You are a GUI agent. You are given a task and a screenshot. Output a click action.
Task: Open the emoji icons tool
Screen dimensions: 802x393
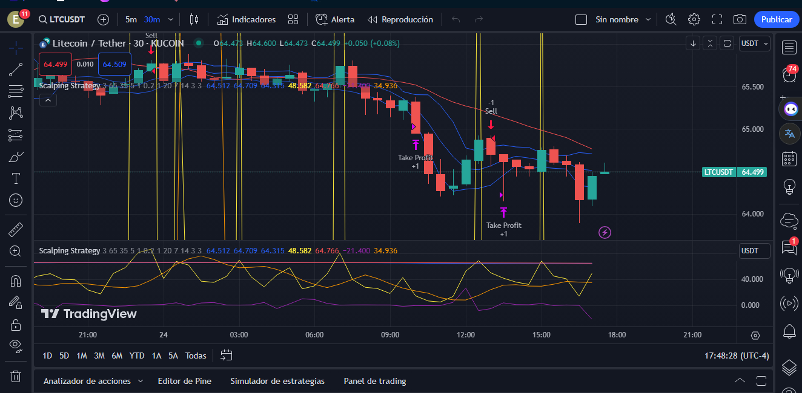tap(16, 200)
